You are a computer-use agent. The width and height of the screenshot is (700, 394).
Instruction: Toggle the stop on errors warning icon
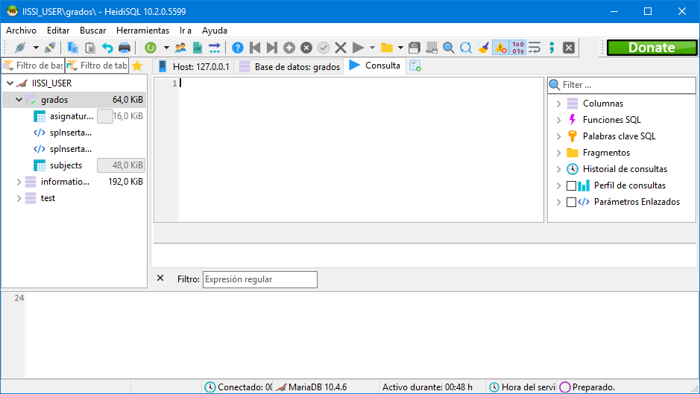[x=500, y=48]
